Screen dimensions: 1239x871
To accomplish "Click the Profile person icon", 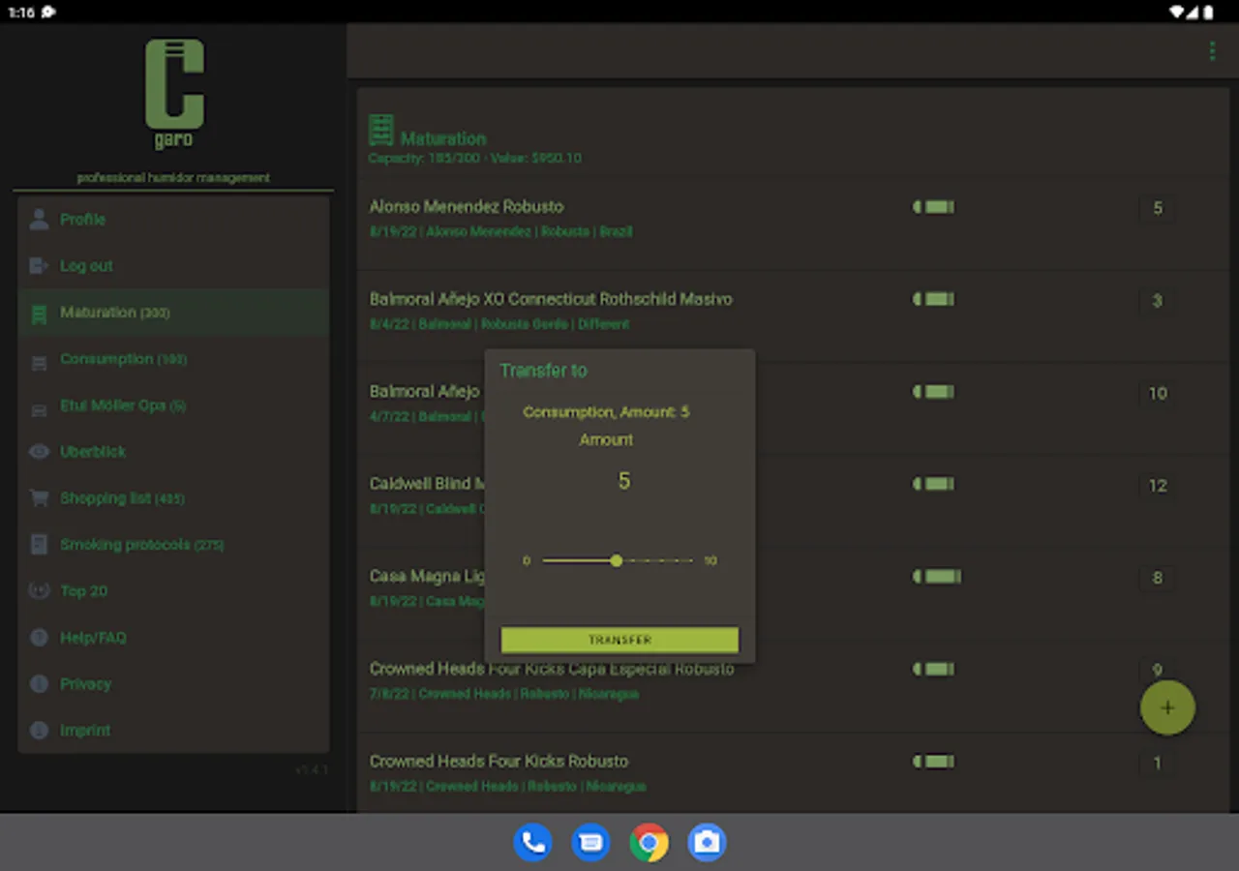I will coord(39,220).
